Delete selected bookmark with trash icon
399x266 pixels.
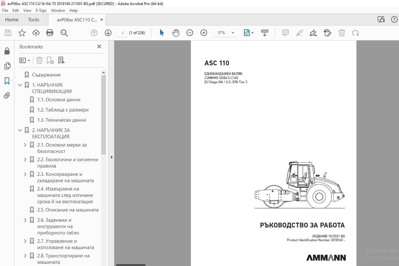(39, 60)
